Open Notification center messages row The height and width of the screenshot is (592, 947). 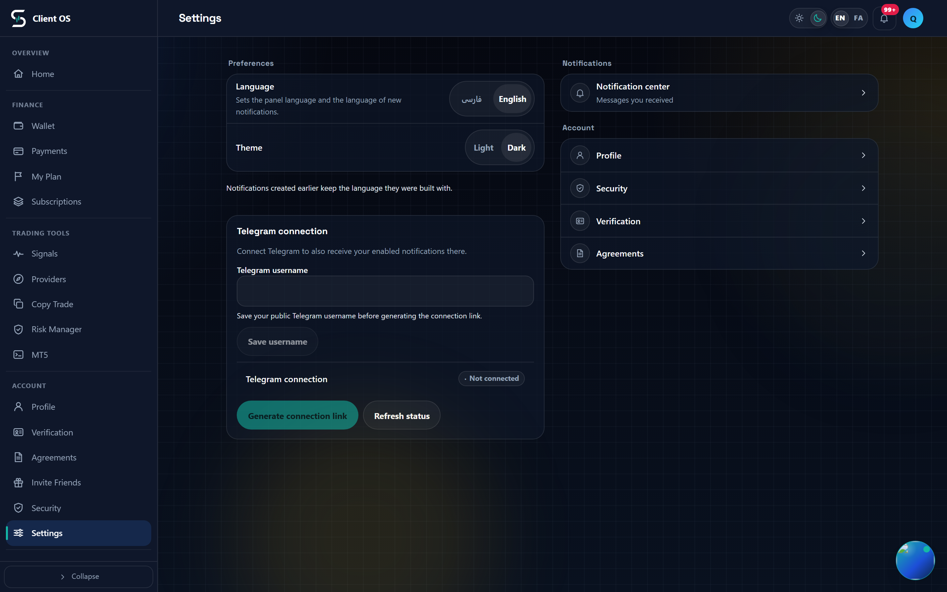719,93
